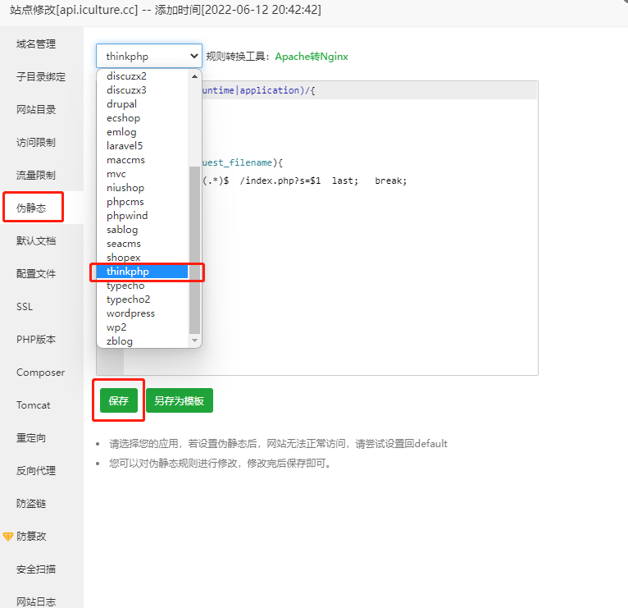This screenshot has width=628, height=608.
Task: Click the 另存为模板 button
Action: point(180,400)
